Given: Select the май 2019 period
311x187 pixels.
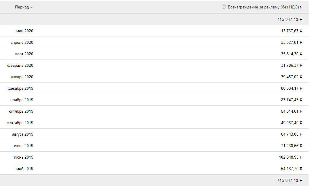Looking at the screenshot, I should [25, 169].
